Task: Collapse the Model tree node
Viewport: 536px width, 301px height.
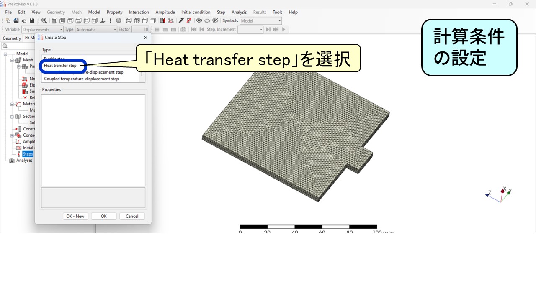Action: pos(6,54)
